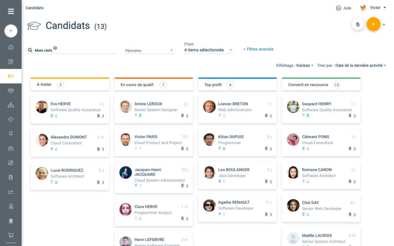Click the briefcase icon in the sidebar
Image resolution: width=394 pixels, height=246 pixels.
11,148
